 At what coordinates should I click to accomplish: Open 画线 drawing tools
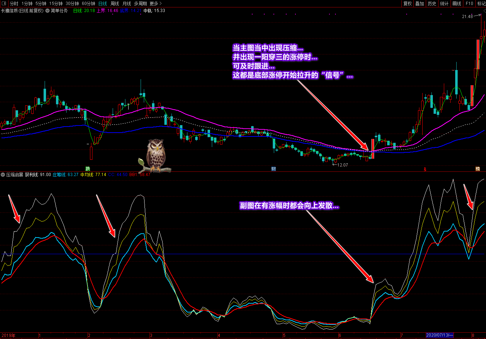pyautogui.click(x=457, y=4)
